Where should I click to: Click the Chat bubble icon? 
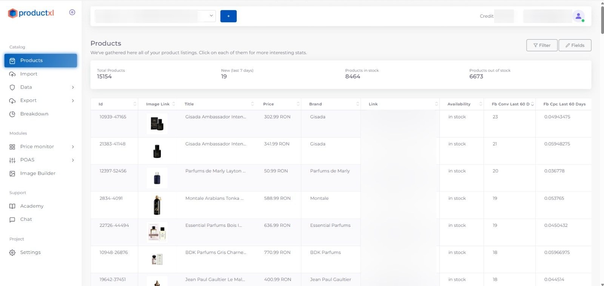tap(12, 220)
